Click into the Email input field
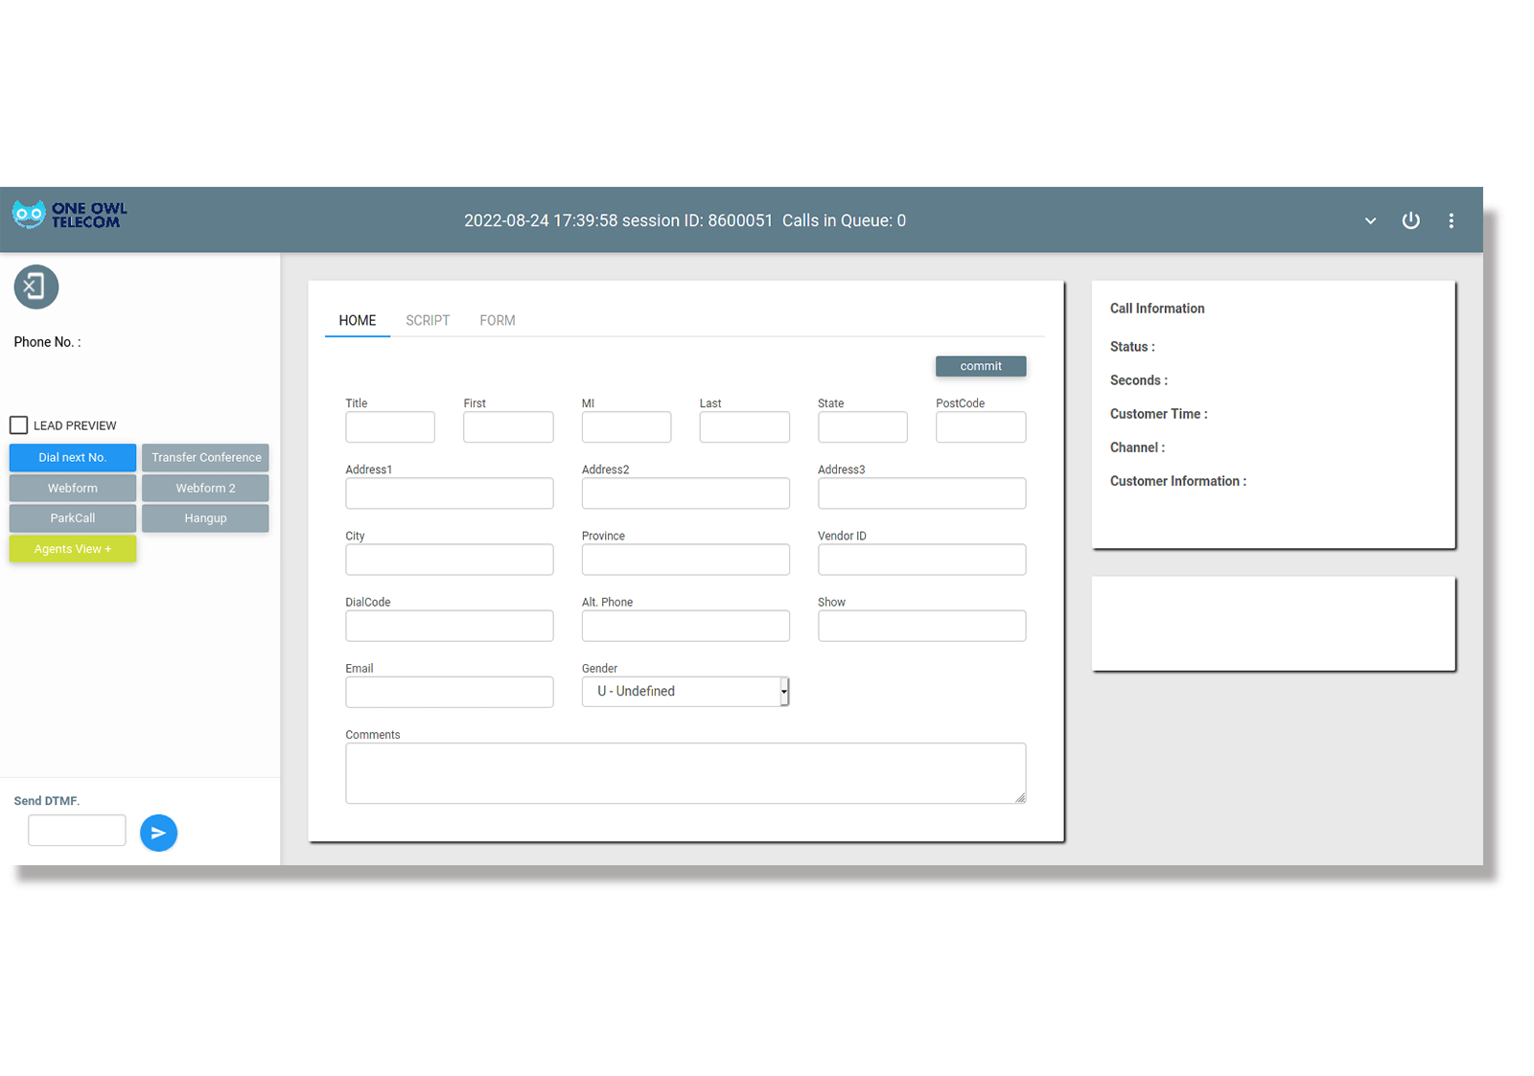The width and height of the screenshot is (1534, 1076). 449,692
